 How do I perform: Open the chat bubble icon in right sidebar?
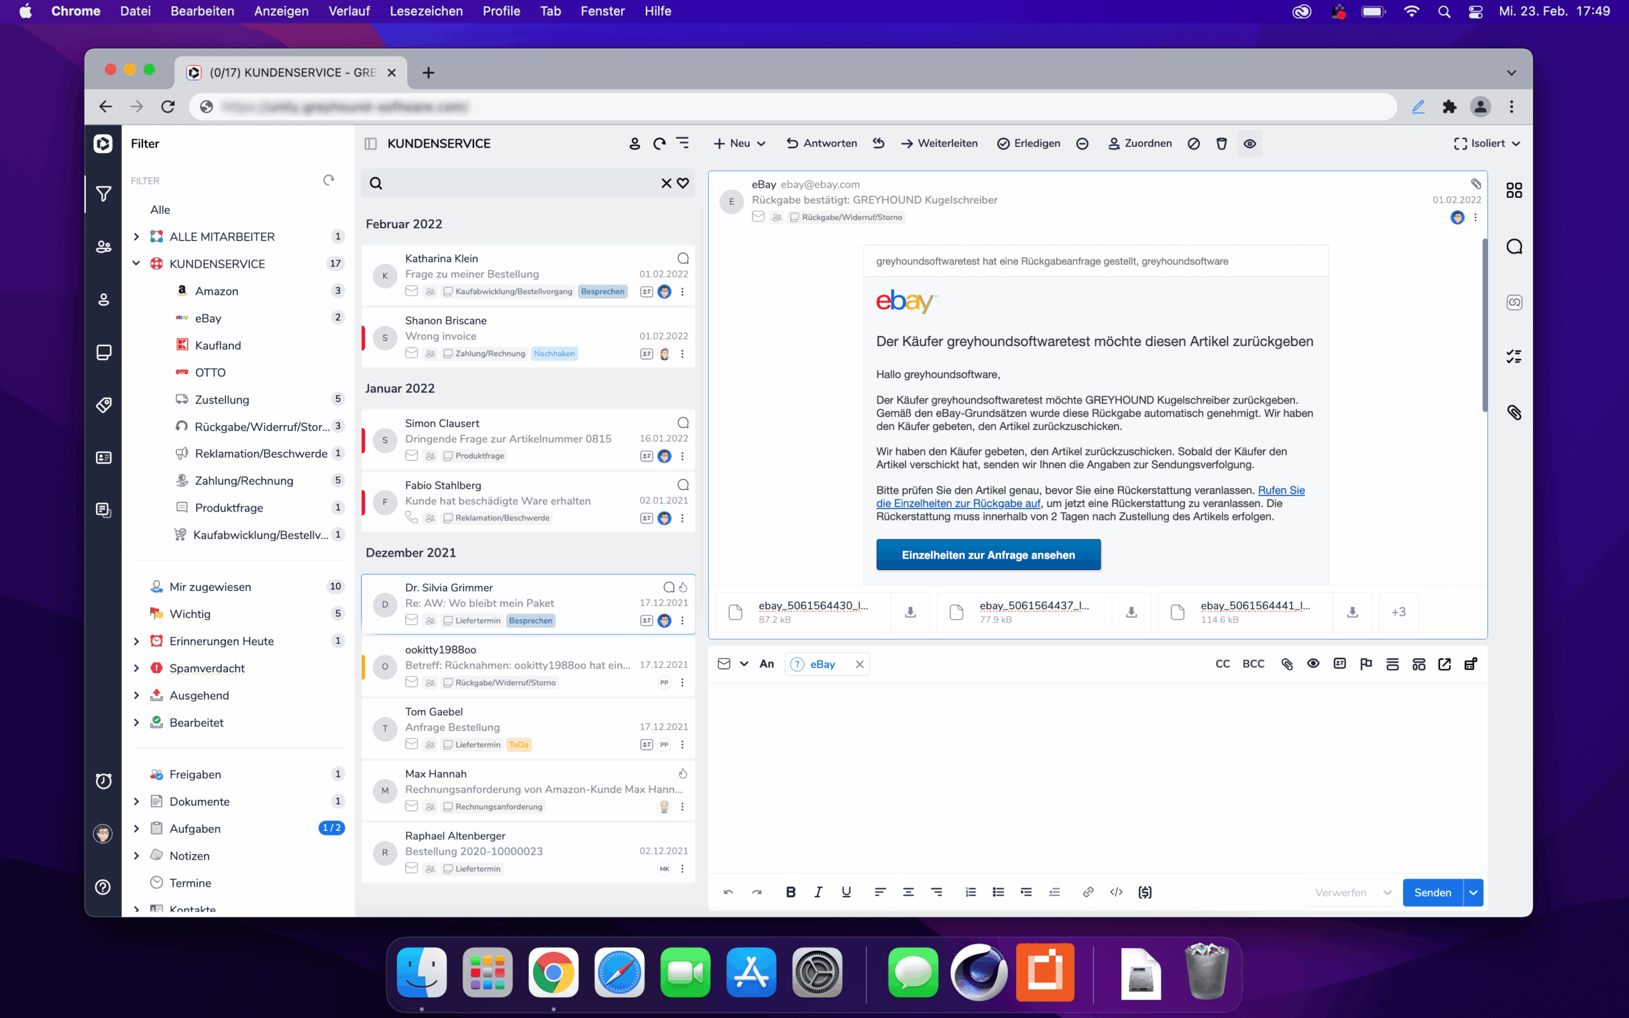tap(1514, 246)
